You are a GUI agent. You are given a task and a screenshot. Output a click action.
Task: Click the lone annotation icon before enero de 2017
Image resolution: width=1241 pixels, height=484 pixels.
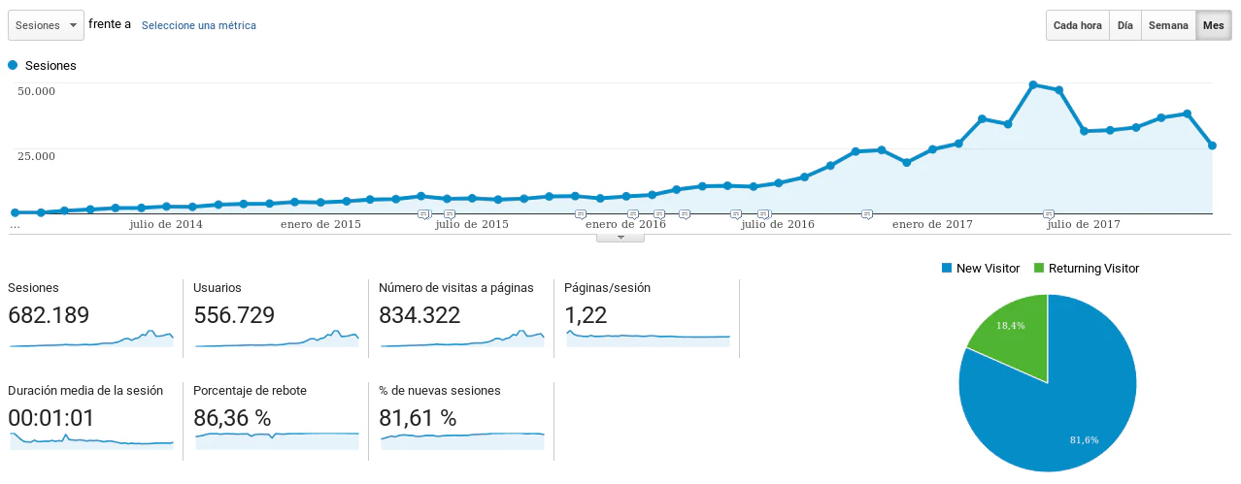pos(867,213)
